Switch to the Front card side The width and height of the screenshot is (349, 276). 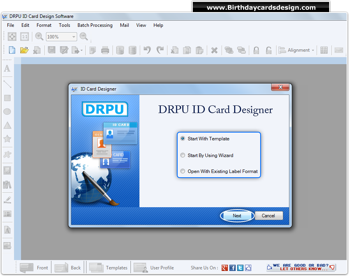coord(34,267)
